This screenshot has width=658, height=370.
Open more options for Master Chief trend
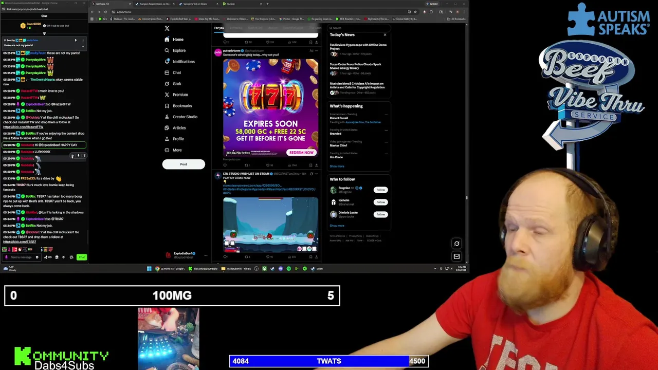tap(386, 142)
